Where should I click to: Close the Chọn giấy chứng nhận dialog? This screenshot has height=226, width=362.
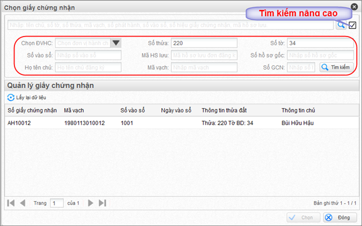354,7
